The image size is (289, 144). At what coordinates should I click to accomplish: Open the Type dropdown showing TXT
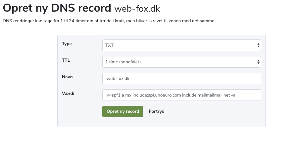[x=181, y=45]
